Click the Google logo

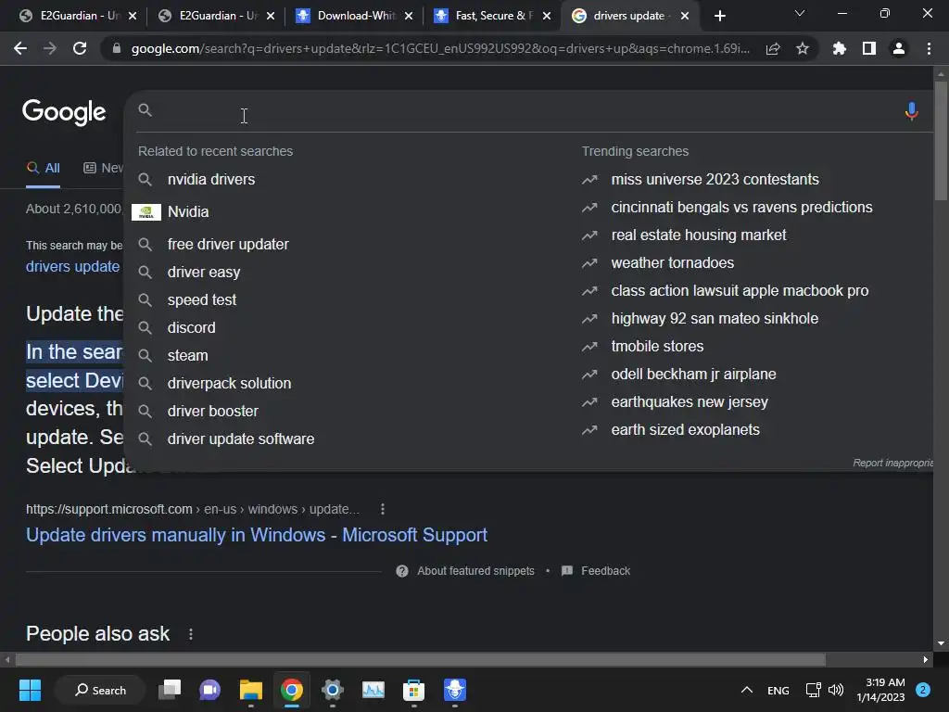pos(64,112)
